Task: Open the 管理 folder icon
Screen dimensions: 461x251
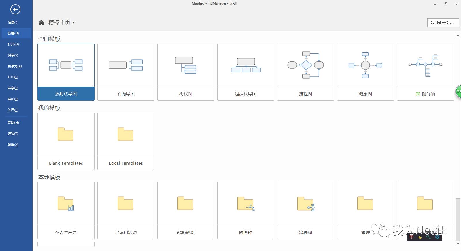Action: click(365, 203)
